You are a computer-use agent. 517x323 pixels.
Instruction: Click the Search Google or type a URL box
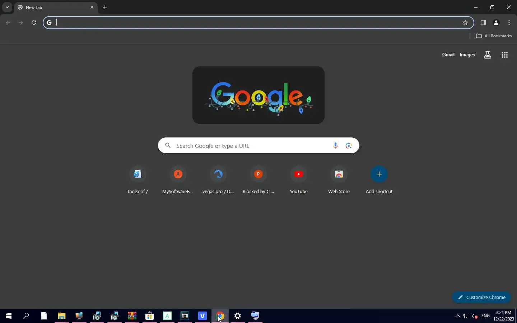[258, 145]
